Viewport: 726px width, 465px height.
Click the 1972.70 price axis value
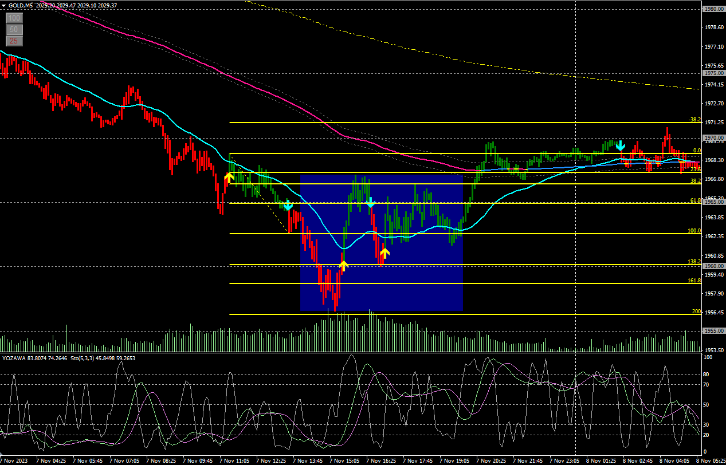coord(714,104)
